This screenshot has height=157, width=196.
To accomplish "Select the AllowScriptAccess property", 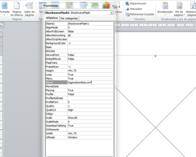I will (x=56, y=39).
